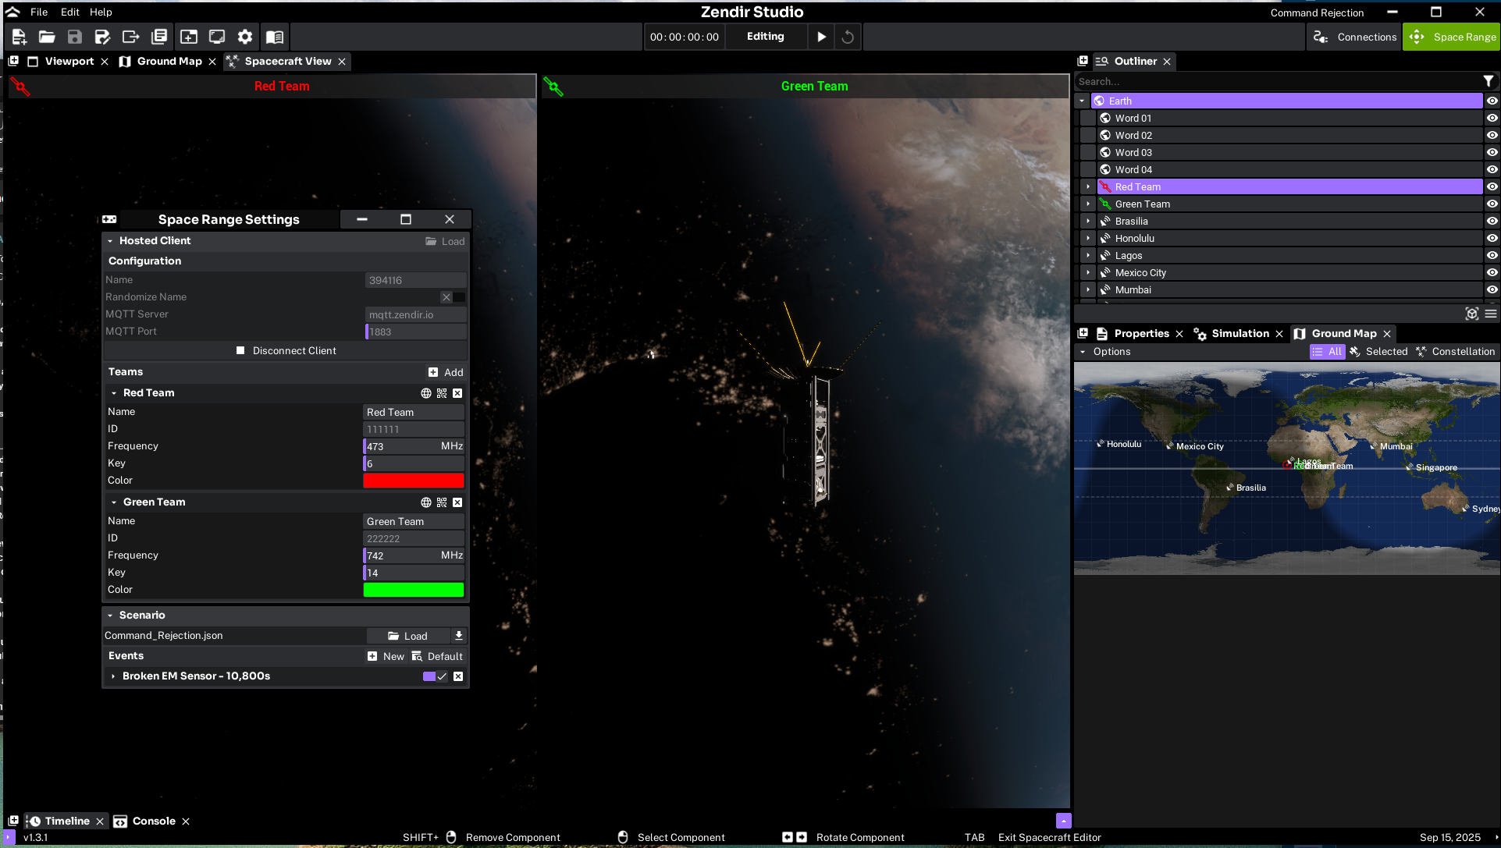The image size is (1501, 848).
Task: Collapse the Scenario section
Action: point(110,616)
